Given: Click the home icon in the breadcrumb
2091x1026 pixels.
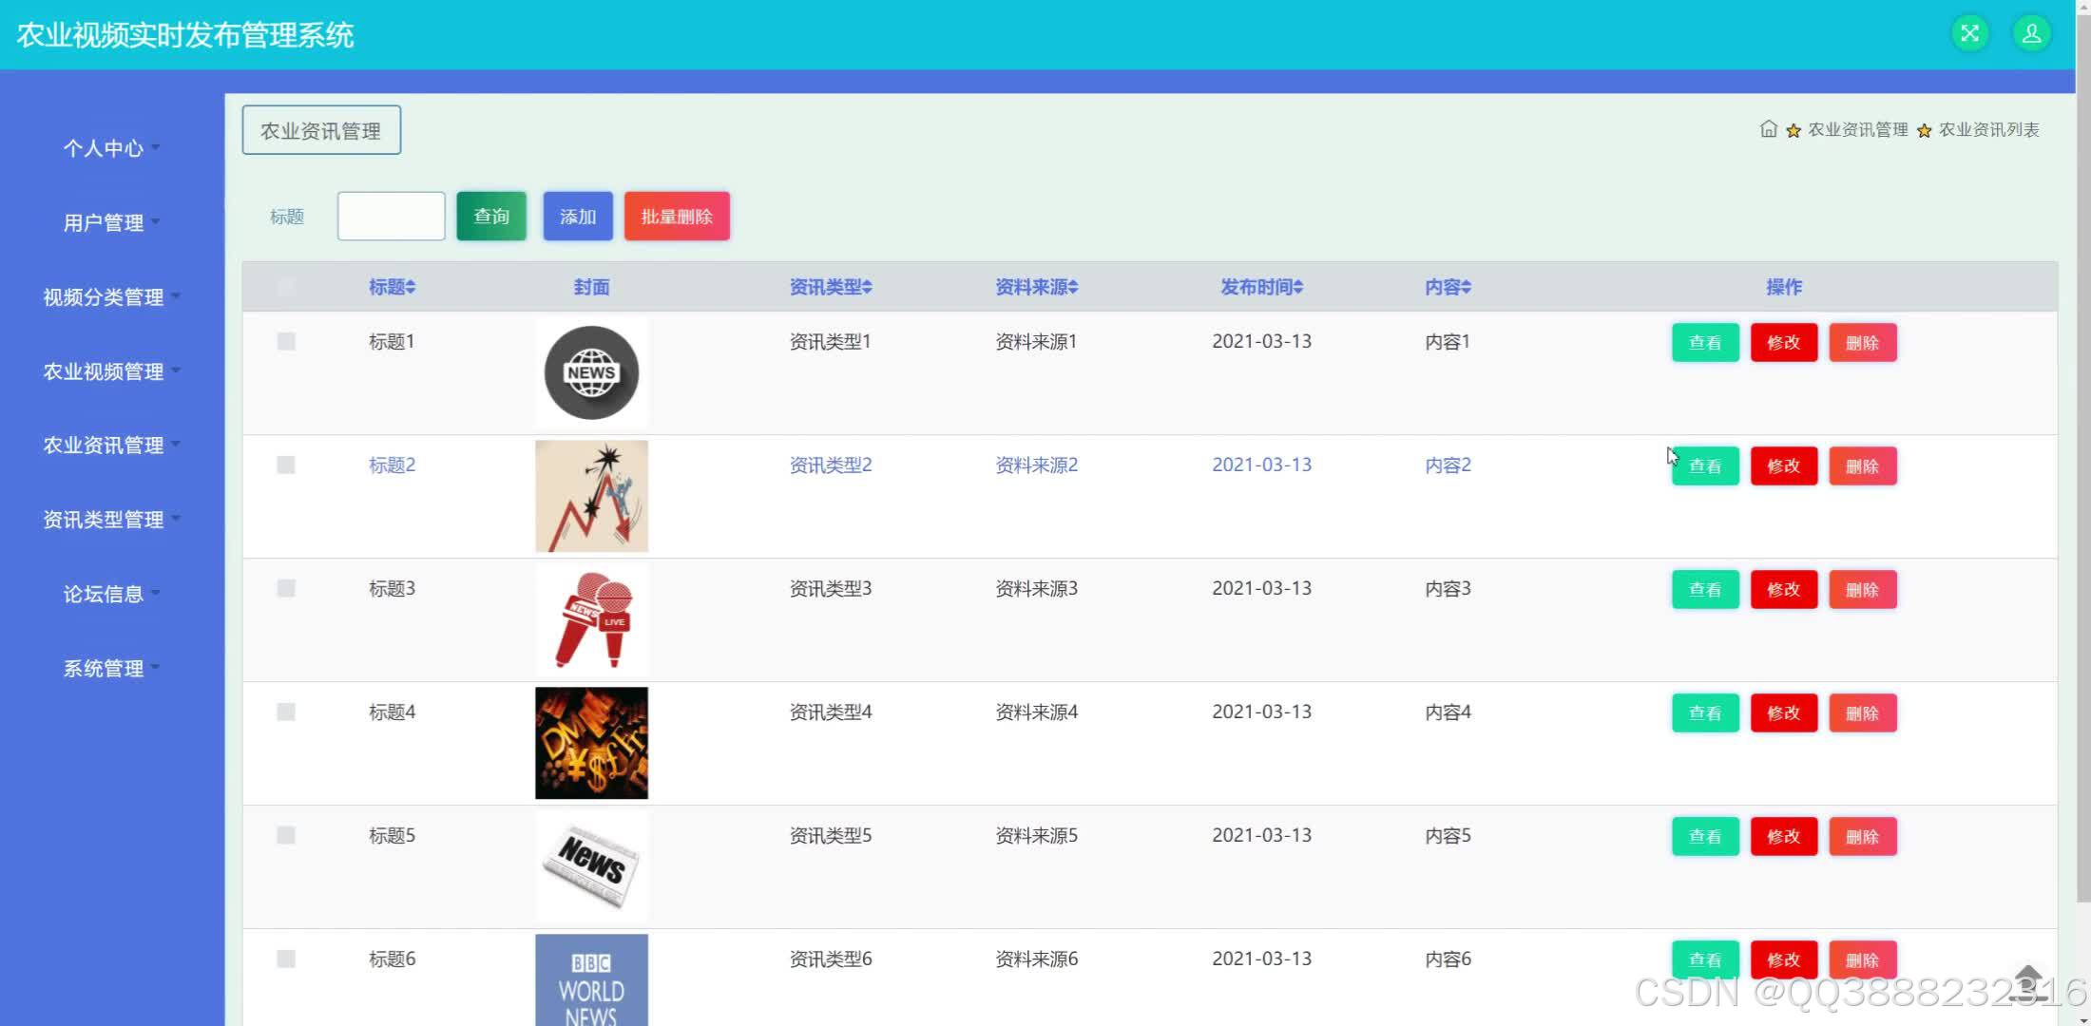Looking at the screenshot, I should 1769,129.
